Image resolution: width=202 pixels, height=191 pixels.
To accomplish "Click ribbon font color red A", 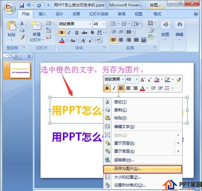I will coord(62,41).
